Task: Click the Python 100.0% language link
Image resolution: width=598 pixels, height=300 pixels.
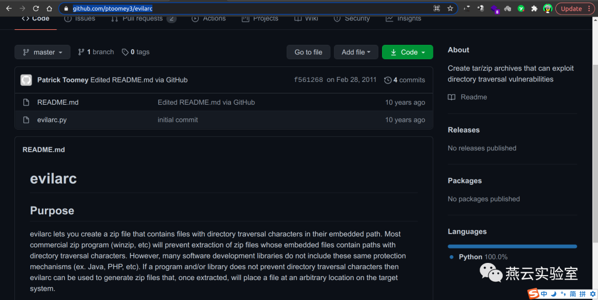Action: click(x=483, y=257)
